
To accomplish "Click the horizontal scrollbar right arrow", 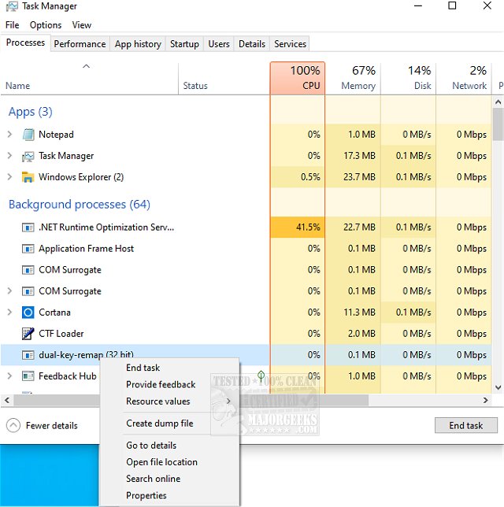I will click(485, 400).
